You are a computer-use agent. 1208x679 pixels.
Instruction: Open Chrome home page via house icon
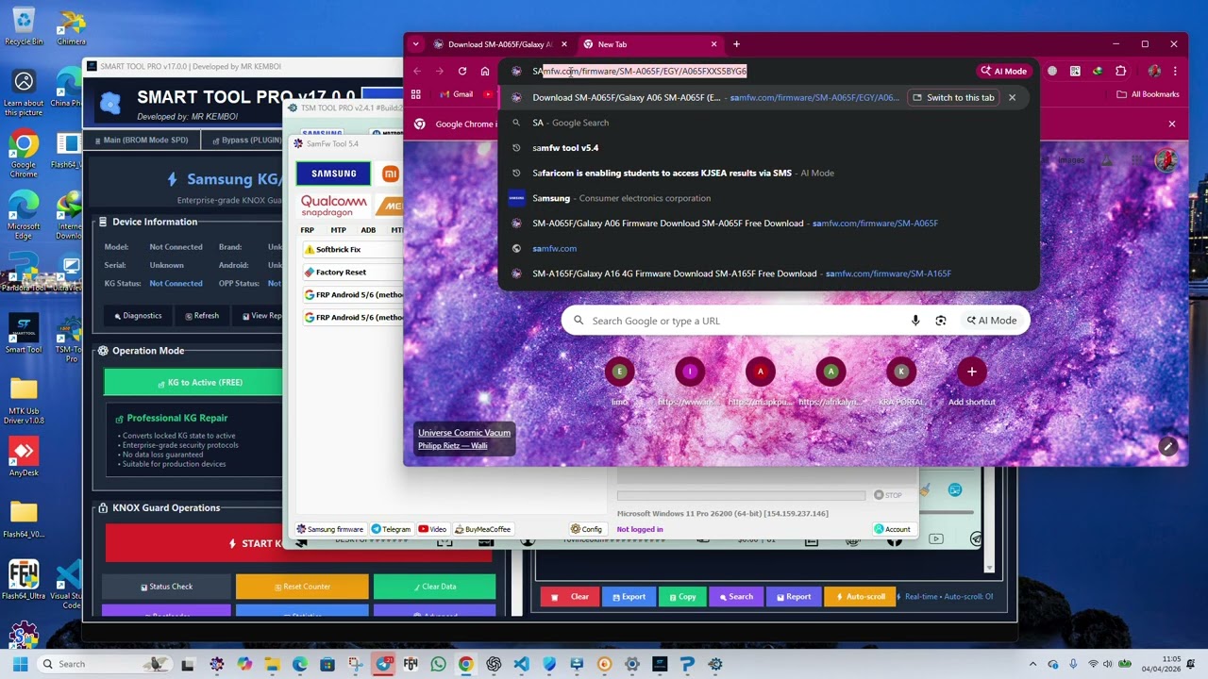[485, 71]
